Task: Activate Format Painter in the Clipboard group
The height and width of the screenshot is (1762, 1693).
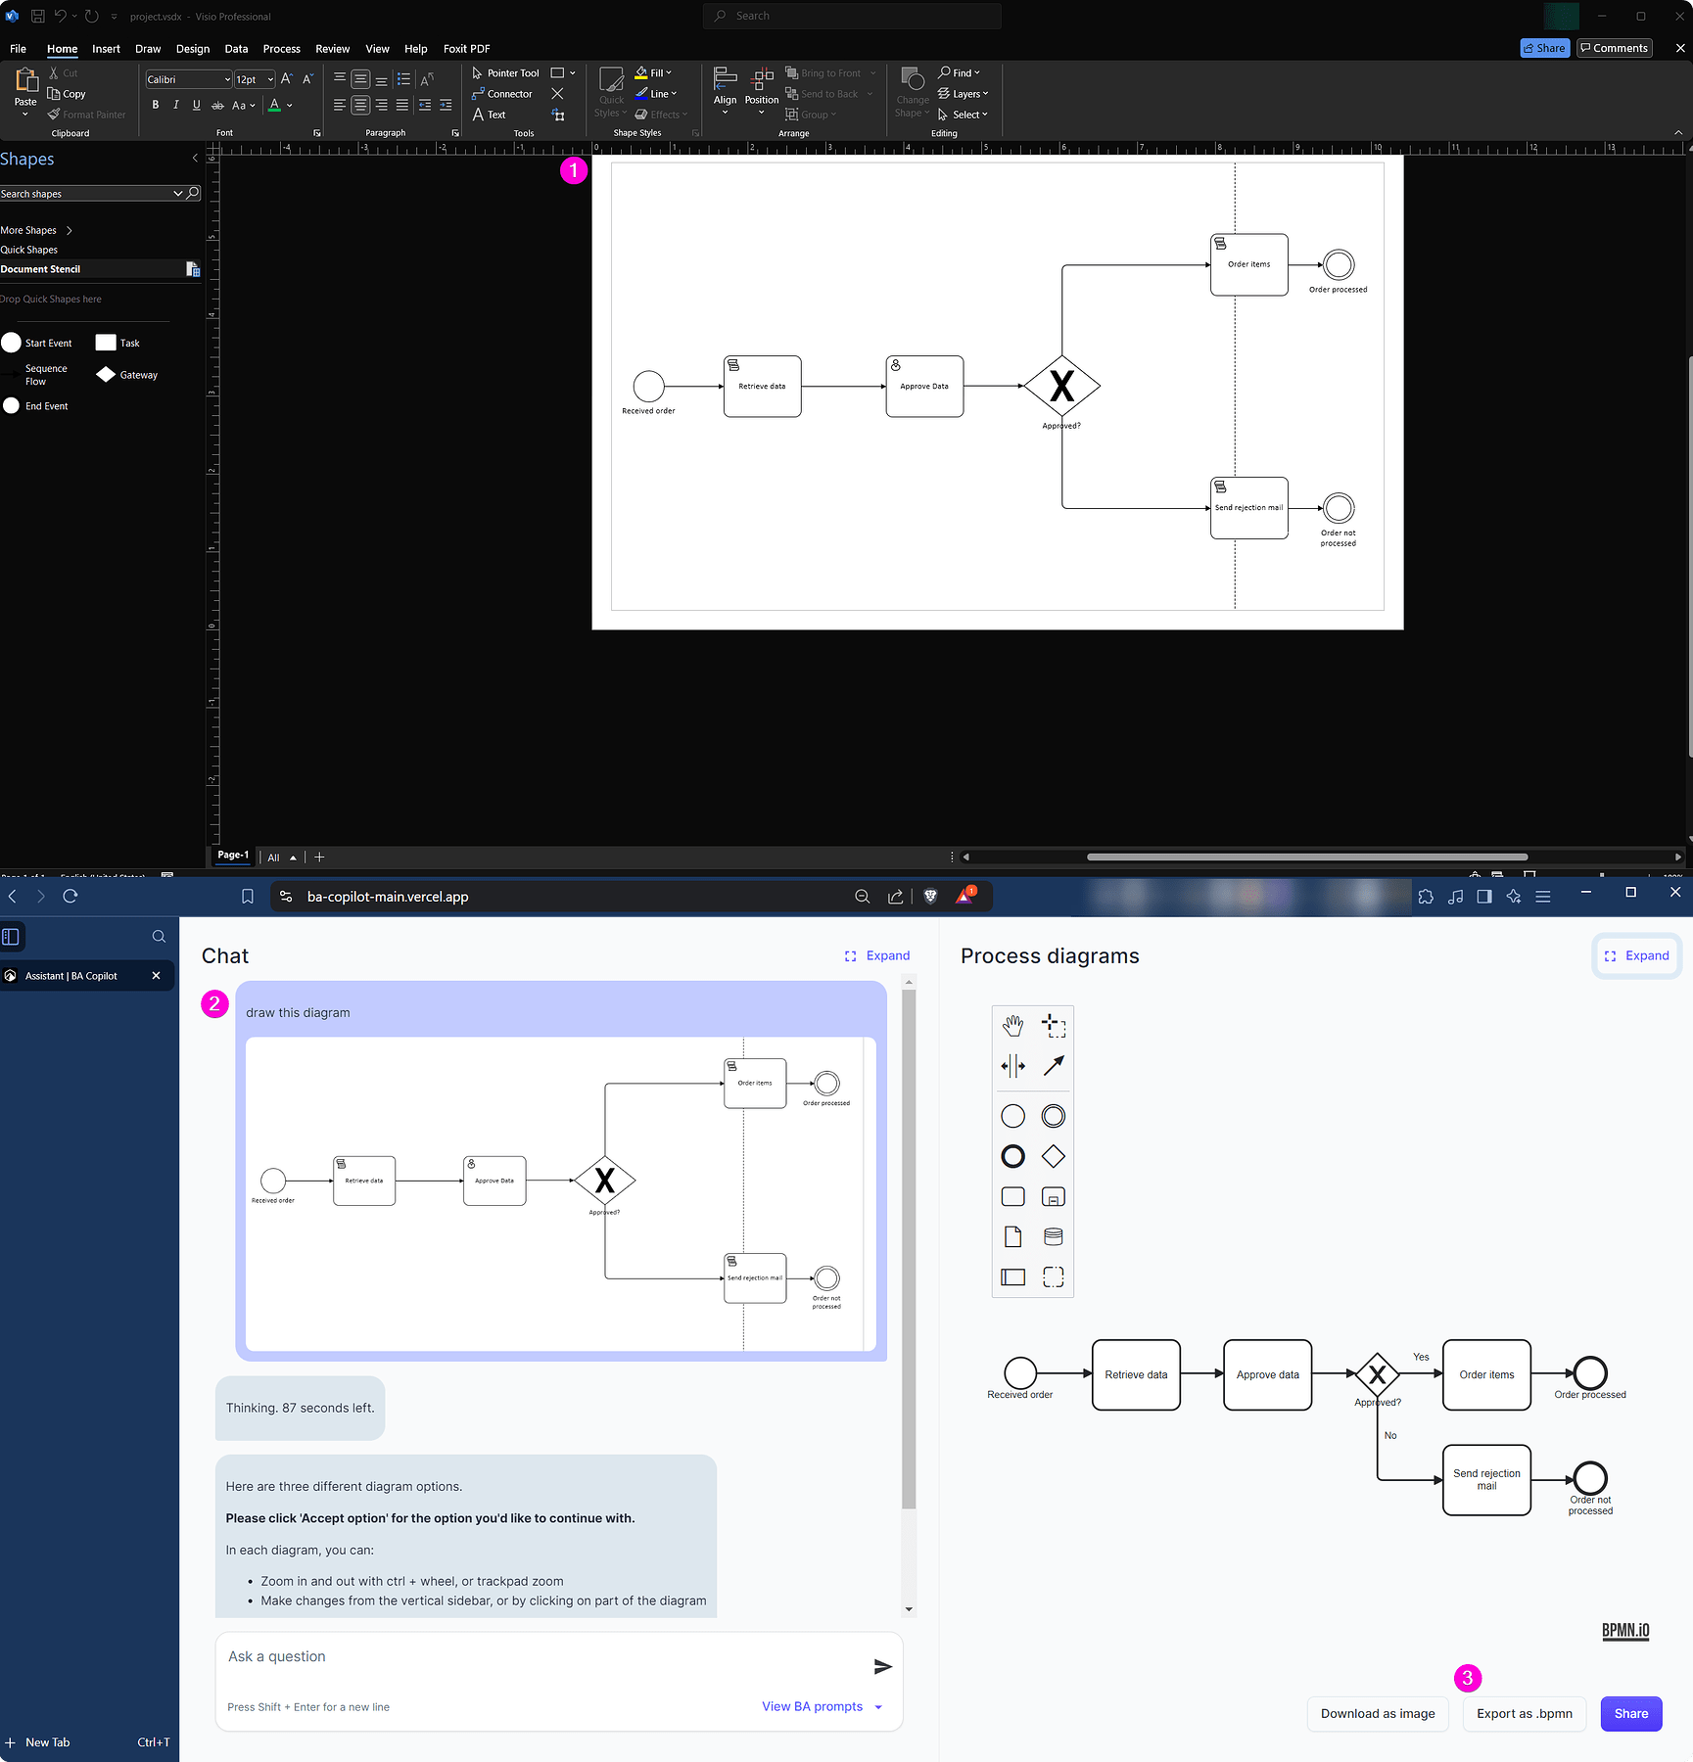Action: (87, 115)
